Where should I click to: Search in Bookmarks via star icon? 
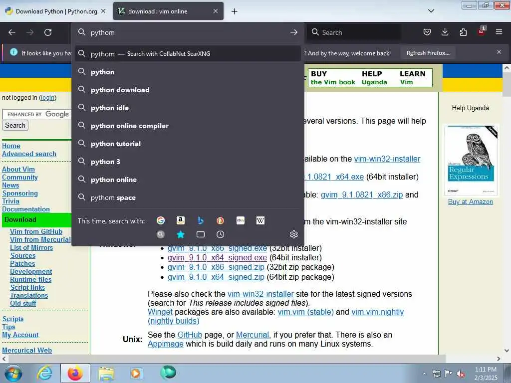(181, 234)
